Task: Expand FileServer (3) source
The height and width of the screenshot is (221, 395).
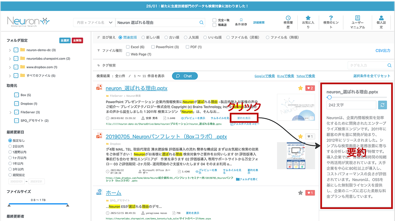Action: 10,112
